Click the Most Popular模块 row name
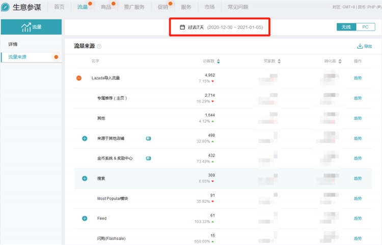Screen dimensions: 382x245 (113, 199)
